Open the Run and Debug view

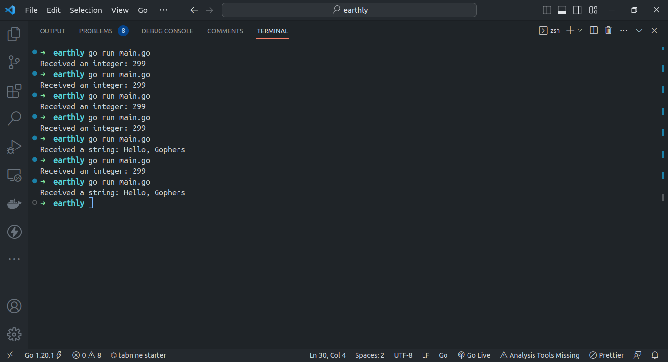pyautogui.click(x=14, y=147)
